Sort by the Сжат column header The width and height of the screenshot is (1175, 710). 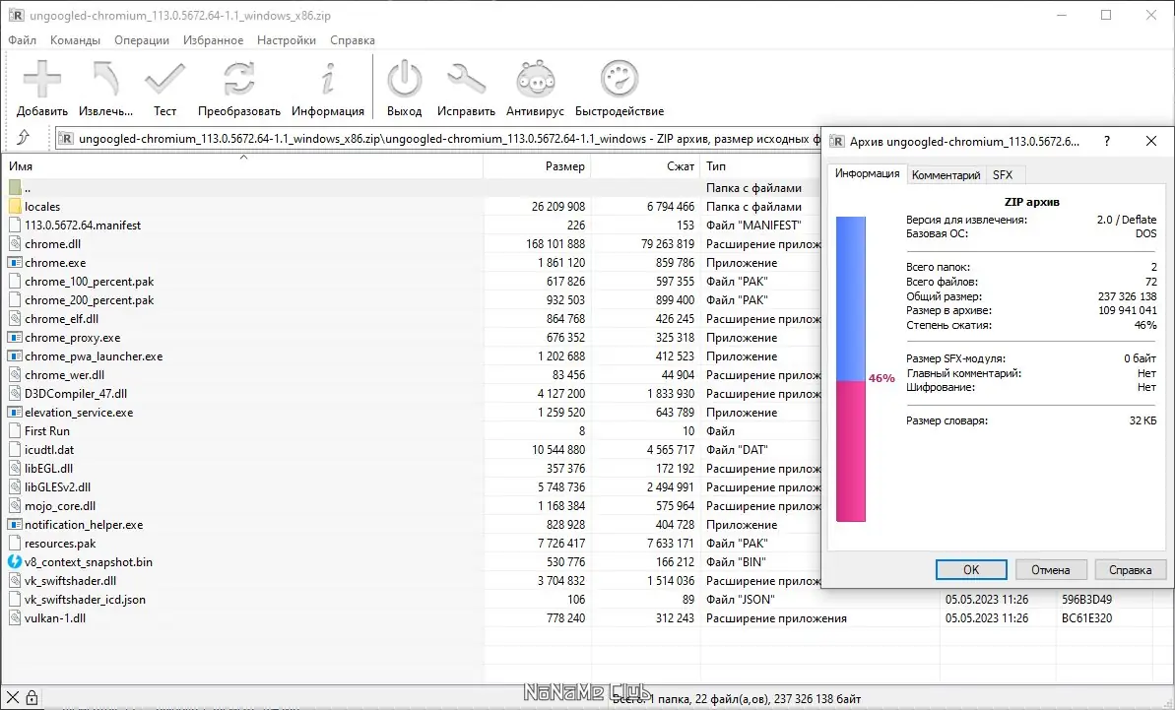(646, 166)
